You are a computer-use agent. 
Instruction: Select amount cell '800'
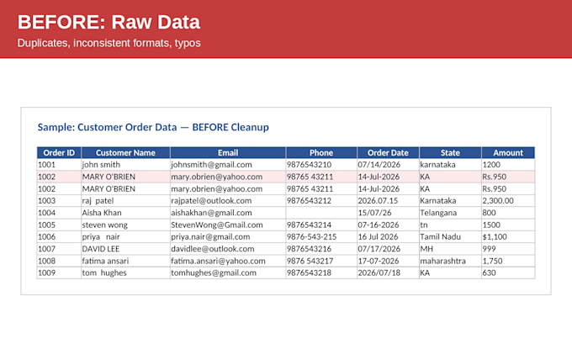(x=508, y=213)
